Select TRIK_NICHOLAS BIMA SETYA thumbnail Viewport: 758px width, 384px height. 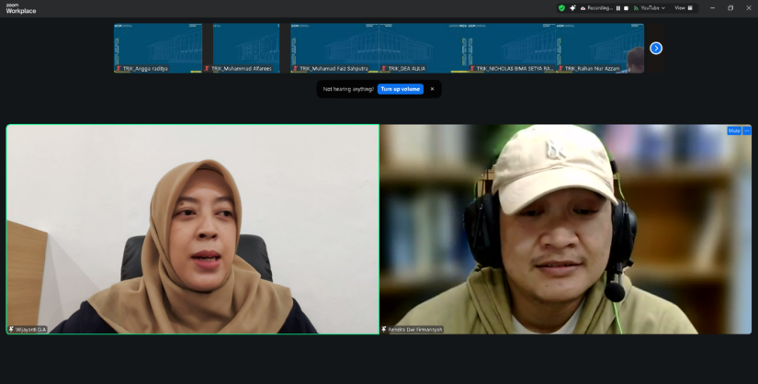[x=511, y=48]
